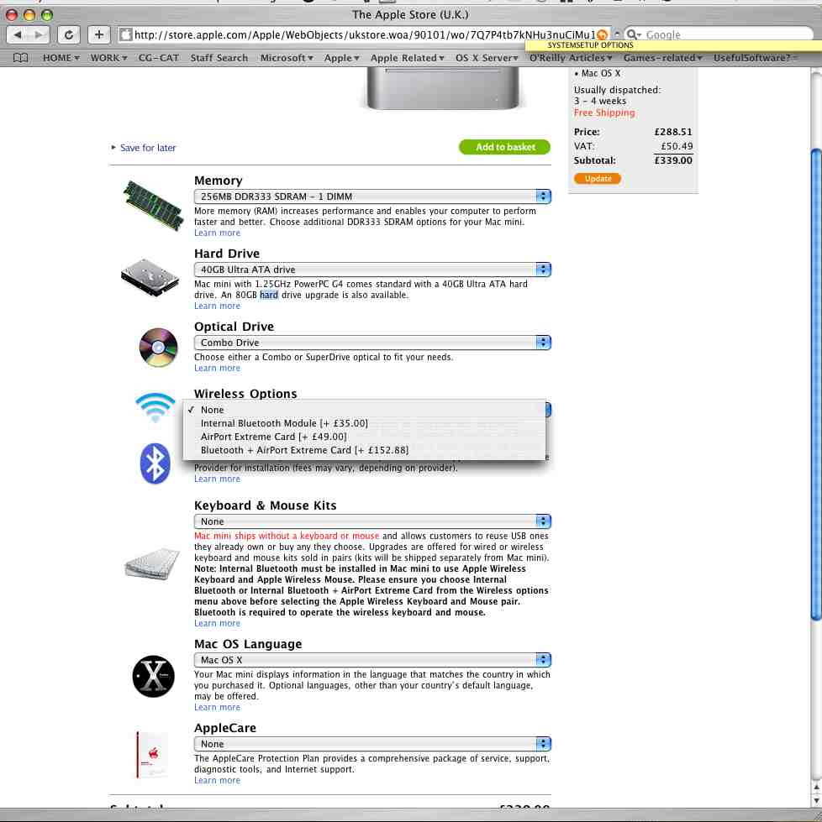Click the Add to basket button
This screenshot has width=822, height=822.
pos(505,147)
